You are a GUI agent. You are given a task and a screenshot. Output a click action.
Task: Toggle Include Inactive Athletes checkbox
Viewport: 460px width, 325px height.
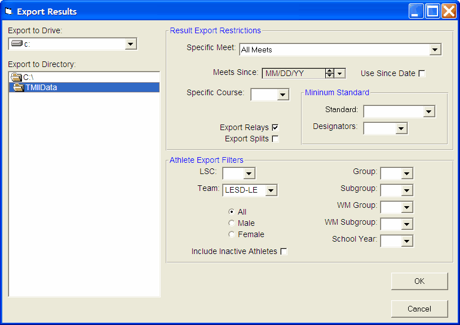tap(284, 252)
